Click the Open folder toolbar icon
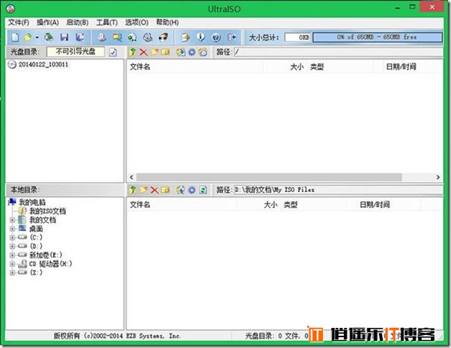Viewport: 451px width, 348px height. [x=28, y=37]
